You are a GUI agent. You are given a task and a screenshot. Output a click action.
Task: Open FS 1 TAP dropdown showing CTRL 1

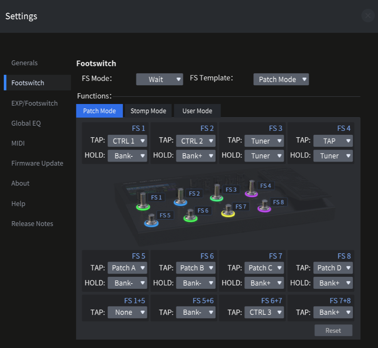[127, 141]
